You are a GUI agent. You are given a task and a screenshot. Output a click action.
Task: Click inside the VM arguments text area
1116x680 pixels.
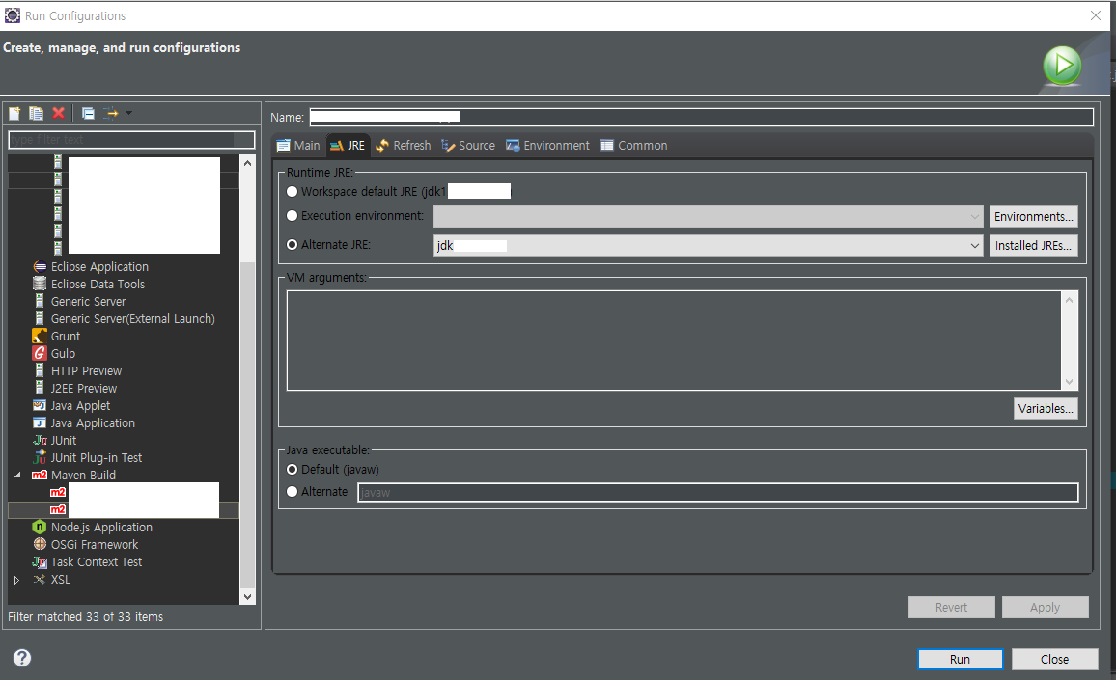point(673,340)
